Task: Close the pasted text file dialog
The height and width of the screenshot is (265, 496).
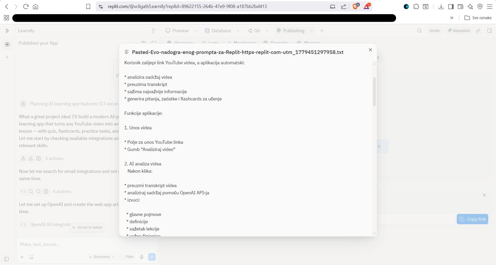Action: 370,50
